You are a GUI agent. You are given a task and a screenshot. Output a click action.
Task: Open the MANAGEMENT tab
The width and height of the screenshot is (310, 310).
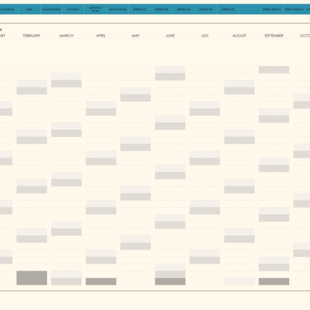[52, 9]
